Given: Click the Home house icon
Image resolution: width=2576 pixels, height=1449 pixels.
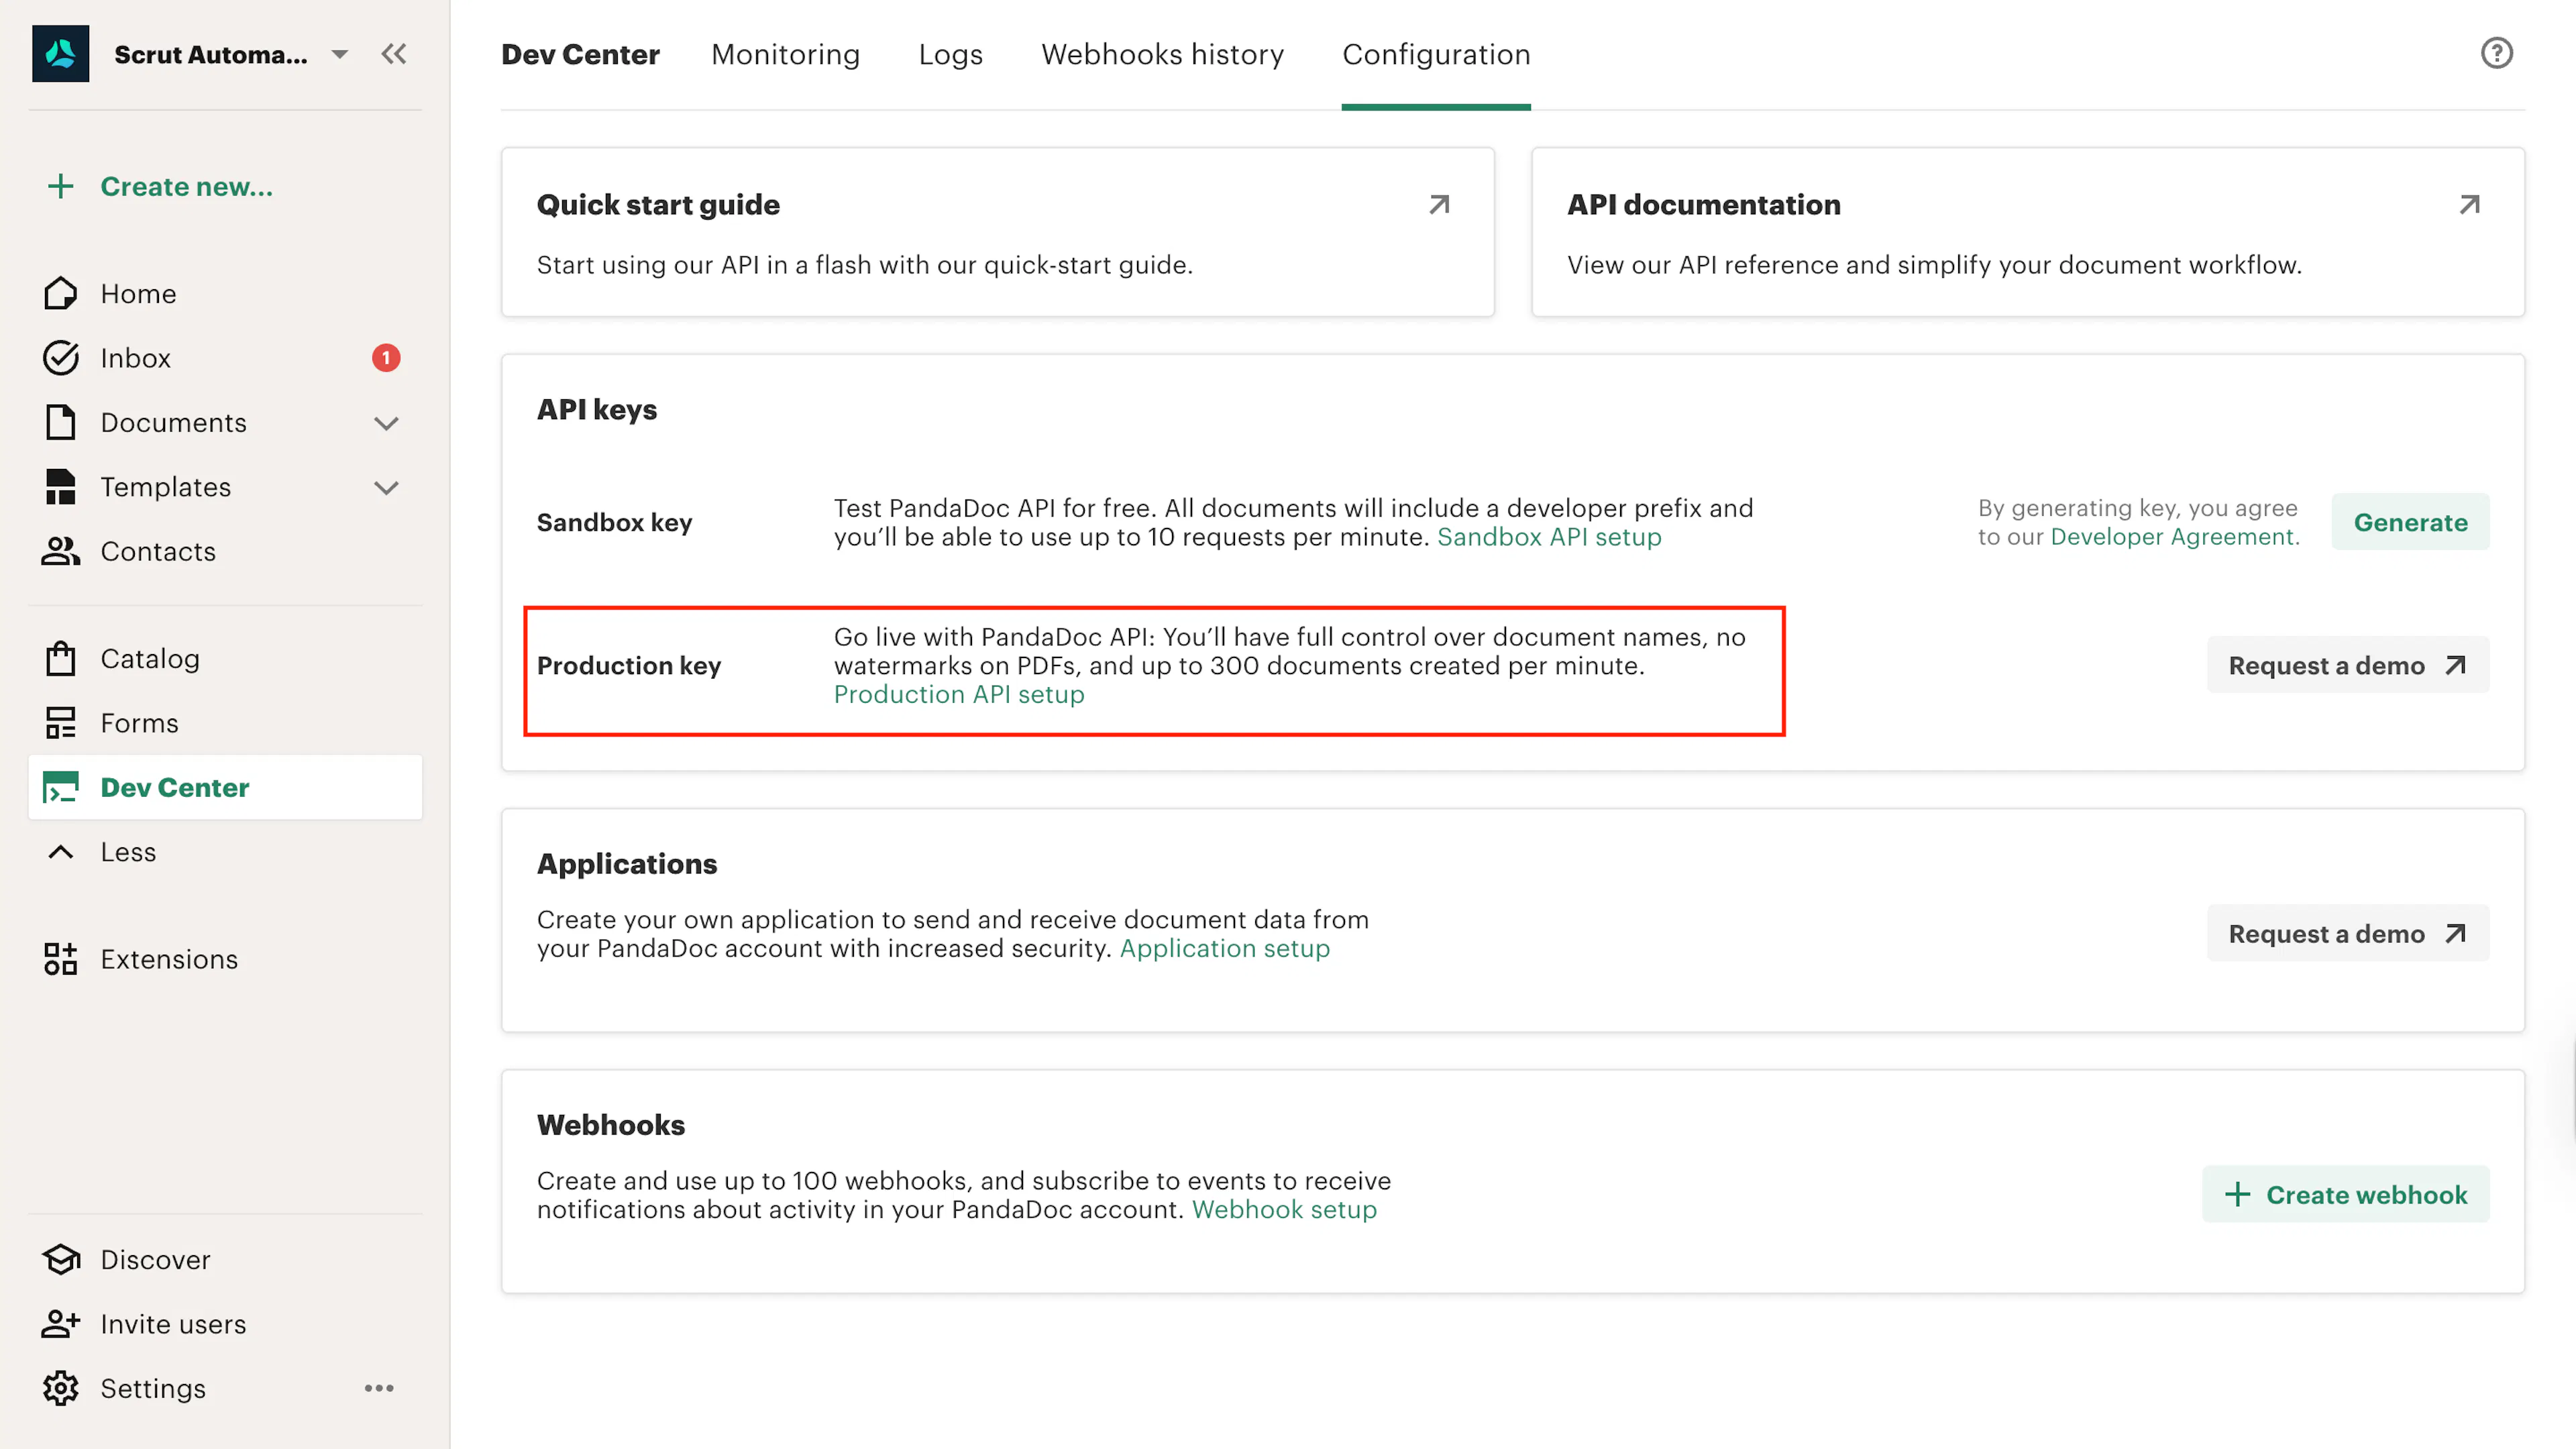Looking at the screenshot, I should coord(60,293).
